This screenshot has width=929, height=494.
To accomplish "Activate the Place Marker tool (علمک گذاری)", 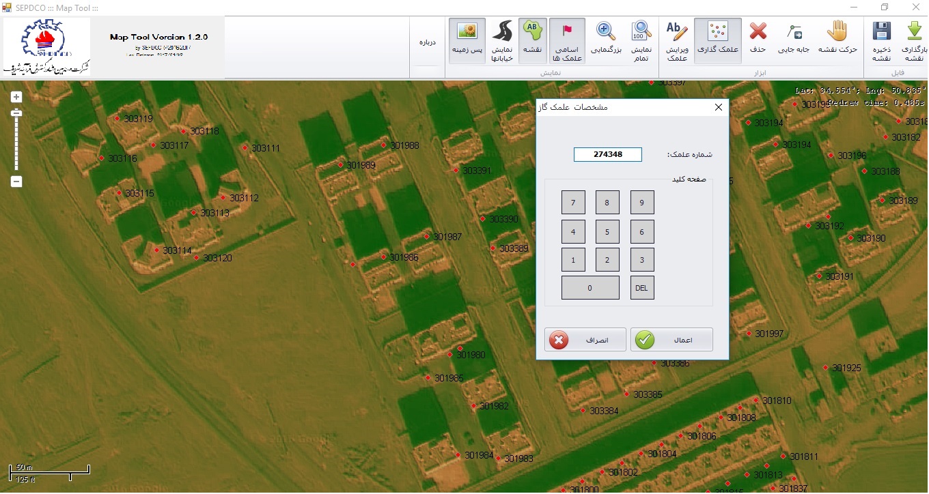I will coord(717,40).
